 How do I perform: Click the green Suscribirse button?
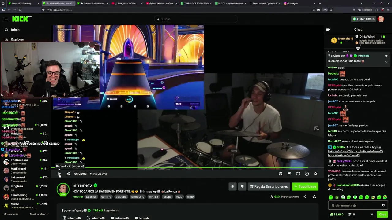(x=305, y=186)
